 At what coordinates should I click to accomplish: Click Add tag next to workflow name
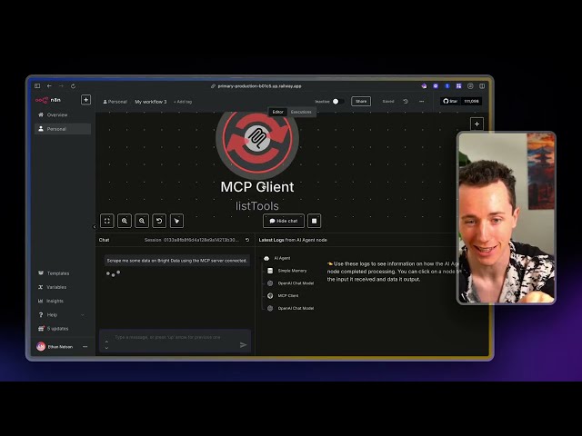coord(183,102)
